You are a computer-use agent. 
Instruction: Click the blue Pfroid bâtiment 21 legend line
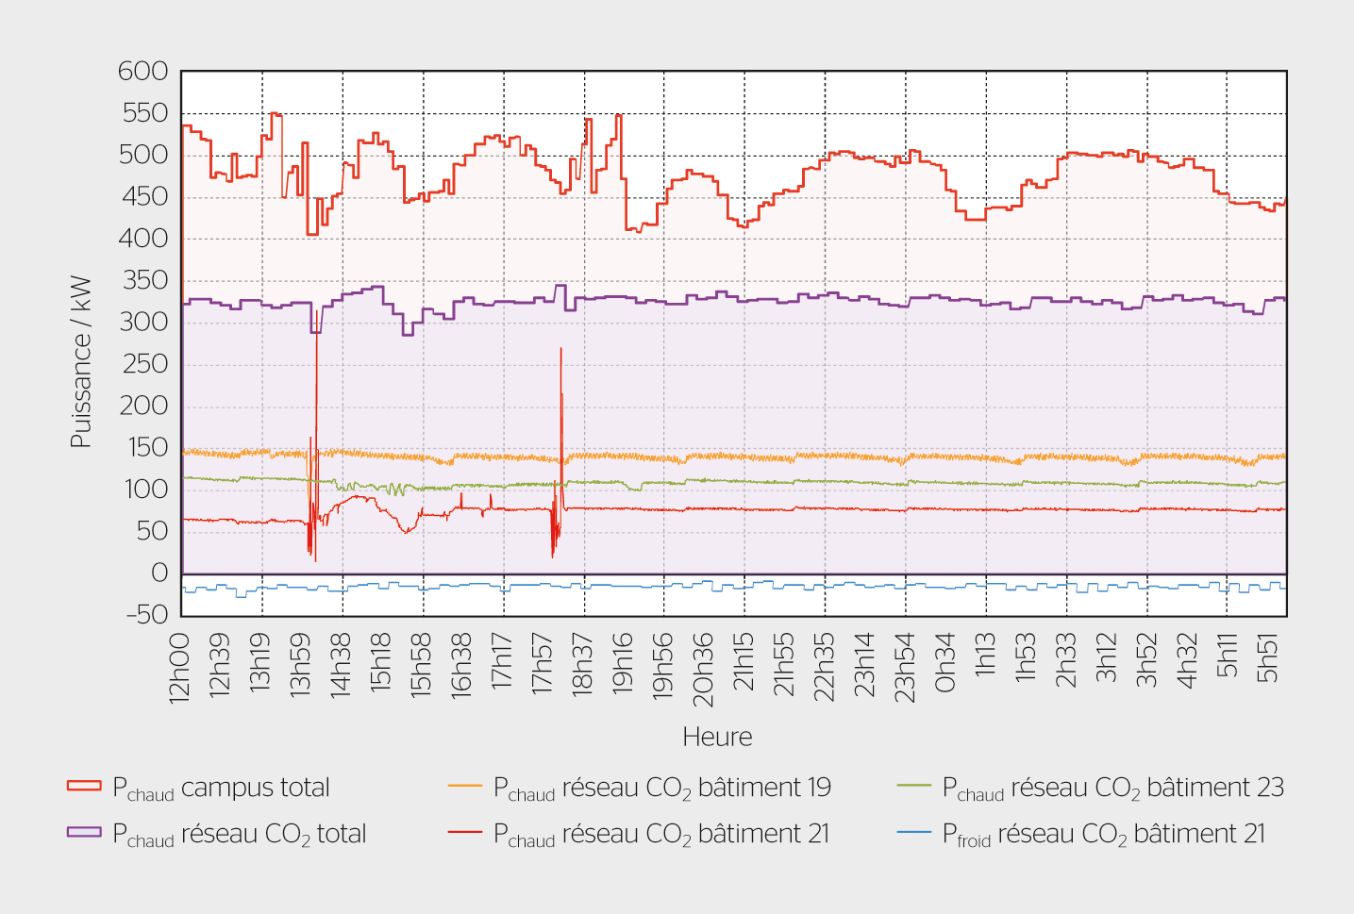pos(913,832)
